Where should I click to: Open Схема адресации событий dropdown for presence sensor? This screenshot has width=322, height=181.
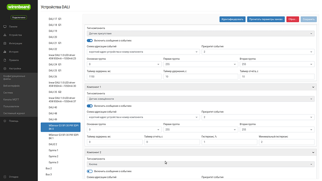[143, 52]
